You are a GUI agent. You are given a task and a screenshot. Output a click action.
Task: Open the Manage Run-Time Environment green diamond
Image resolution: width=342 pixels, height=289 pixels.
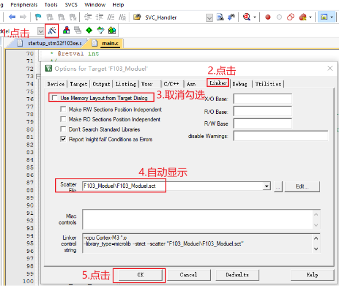(89, 30)
